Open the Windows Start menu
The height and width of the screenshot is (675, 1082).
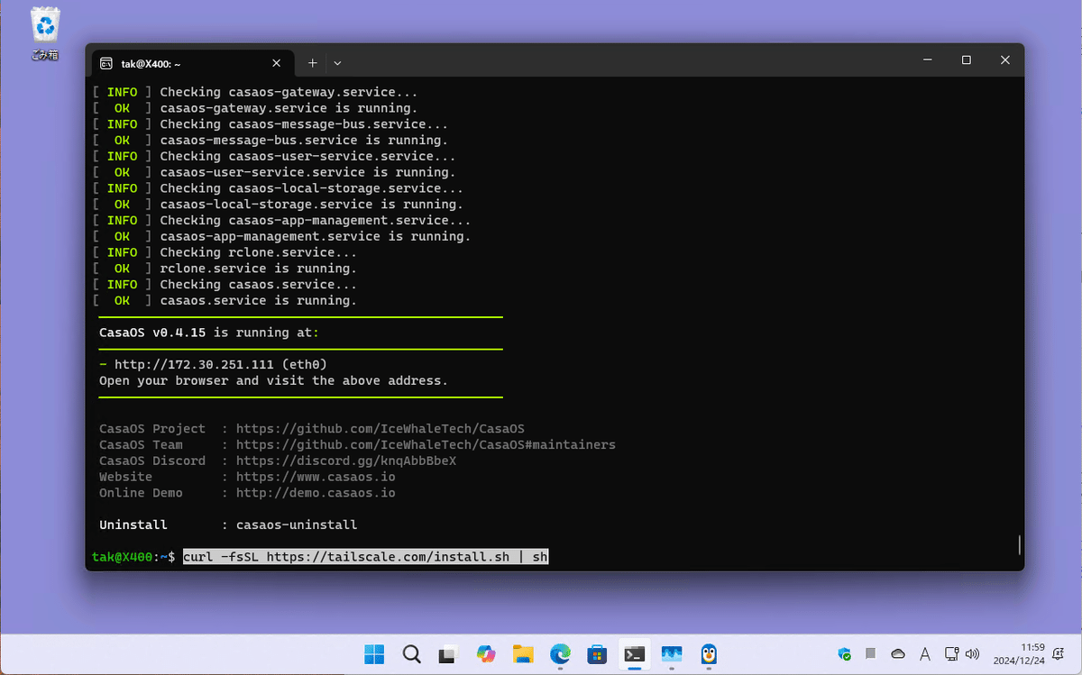point(373,654)
